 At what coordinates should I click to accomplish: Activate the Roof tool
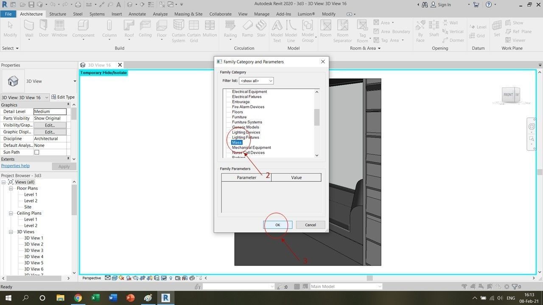129,29
